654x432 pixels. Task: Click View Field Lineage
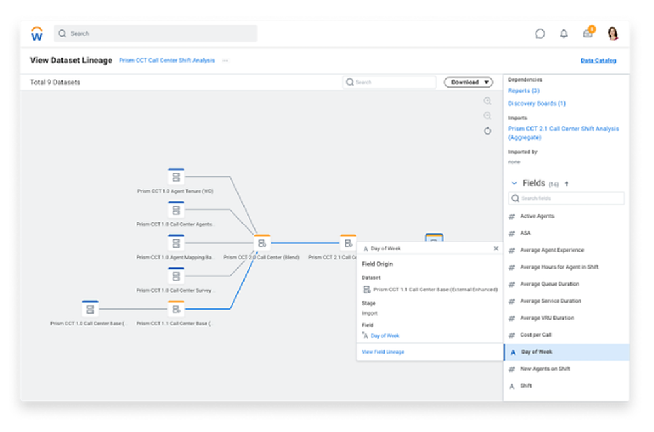pos(383,352)
